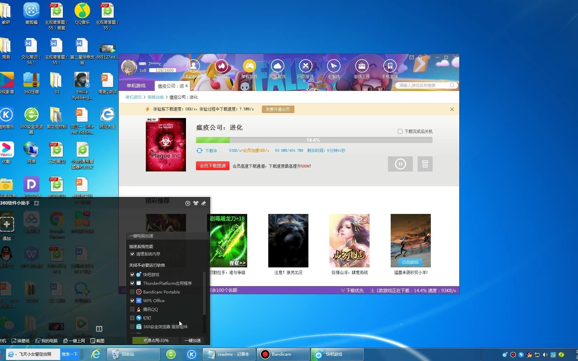Click red 会员下载提速 button
This screenshot has width=578, height=361.
(213, 166)
